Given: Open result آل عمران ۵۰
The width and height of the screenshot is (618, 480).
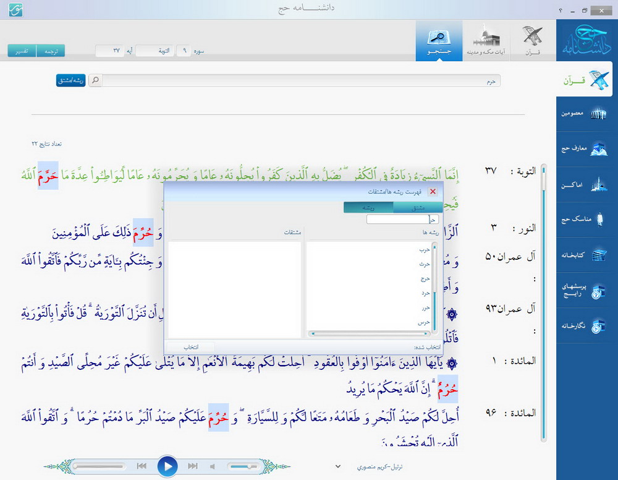Looking at the screenshot, I should pos(510,257).
